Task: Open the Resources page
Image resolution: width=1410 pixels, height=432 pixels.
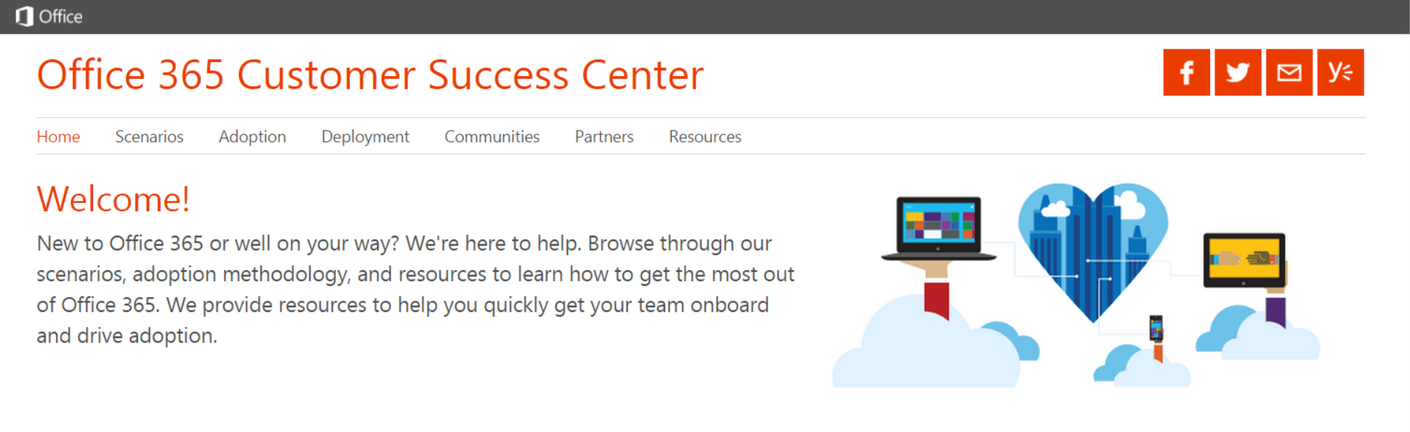Action: pyautogui.click(x=704, y=137)
